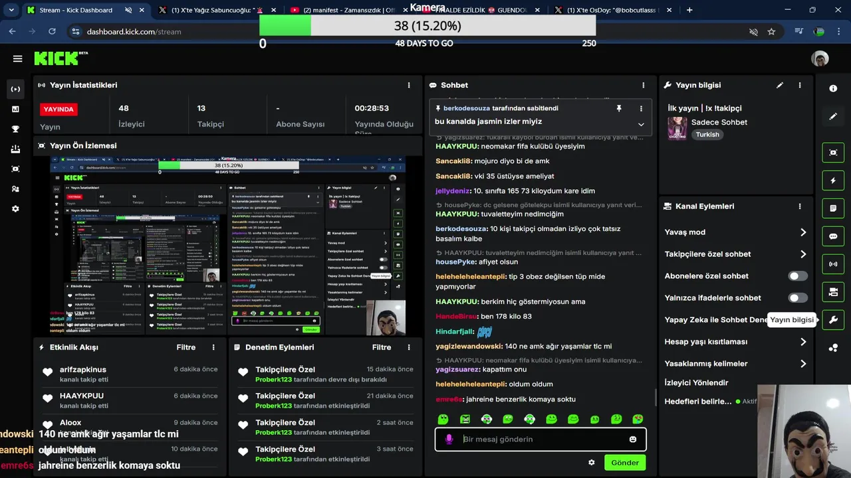Click the chat bubble icon in right sidebar

pos(833,236)
